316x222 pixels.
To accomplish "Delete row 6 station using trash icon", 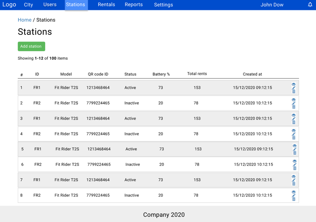I will click(x=295, y=168).
